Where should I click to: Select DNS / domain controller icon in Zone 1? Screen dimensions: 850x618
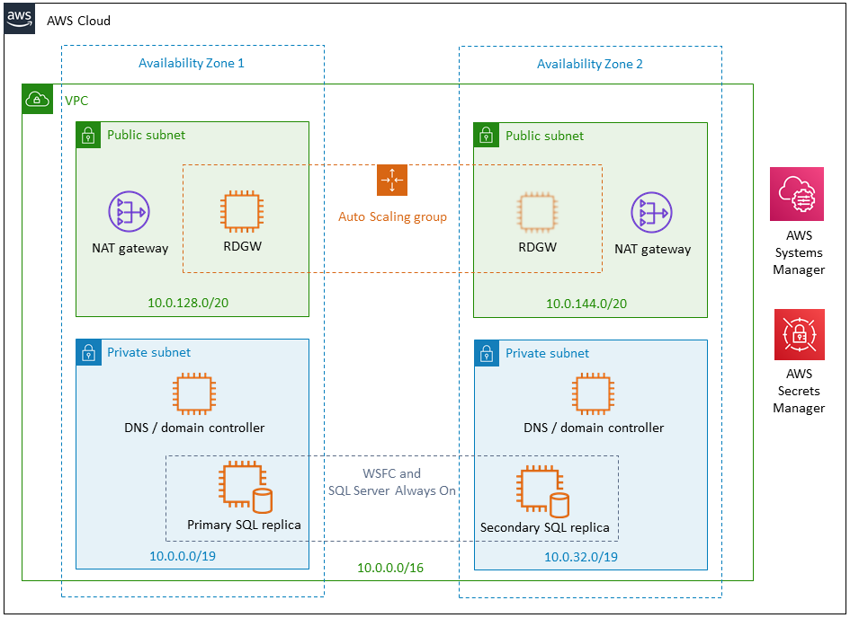[194, 393]
